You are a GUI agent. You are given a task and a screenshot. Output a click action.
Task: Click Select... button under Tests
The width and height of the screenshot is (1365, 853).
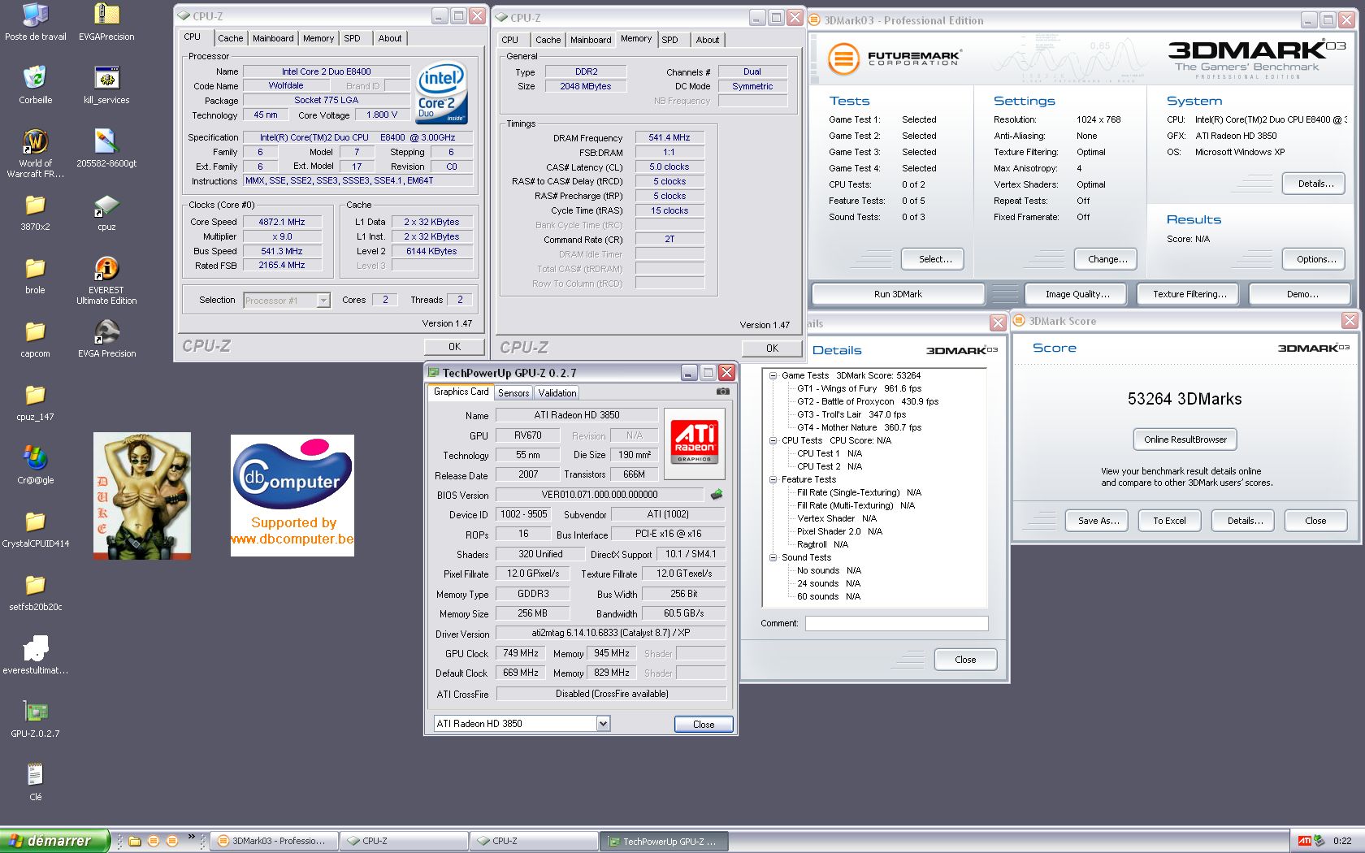(933, 259)
